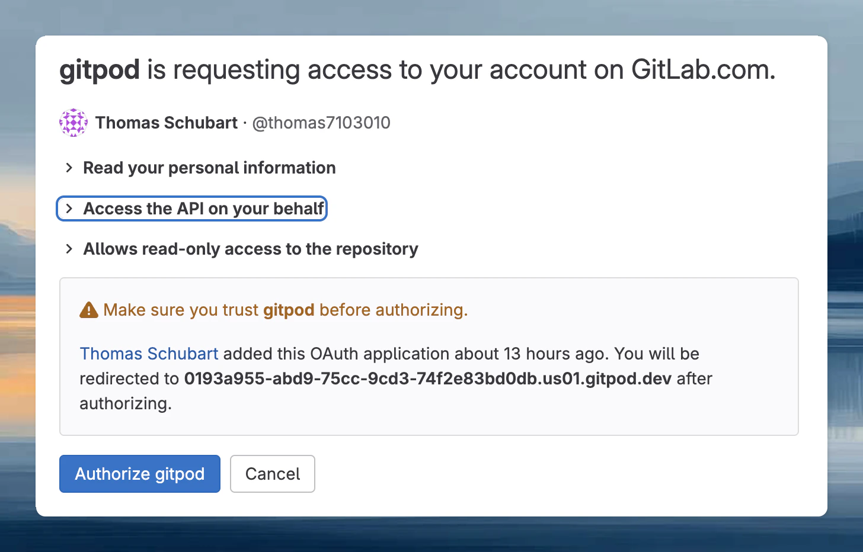Select the bold gitpod text in the heading
This screenshot has width=863, height=552.
100,69
